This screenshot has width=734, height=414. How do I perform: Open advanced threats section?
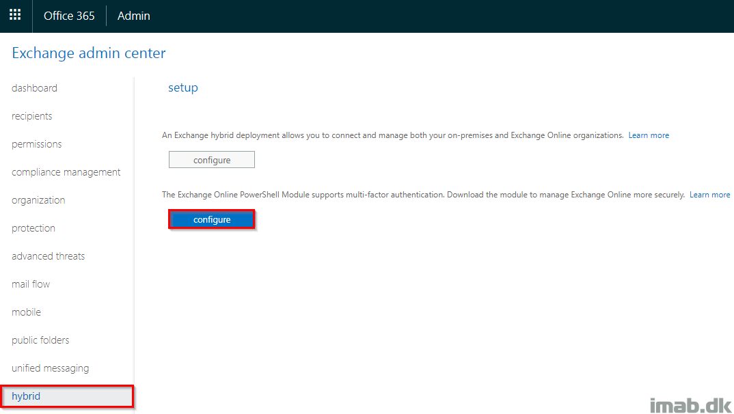[x=49, y=256]
